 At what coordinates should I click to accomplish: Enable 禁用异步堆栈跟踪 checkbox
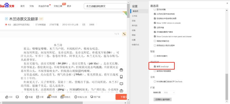[155, 71]
